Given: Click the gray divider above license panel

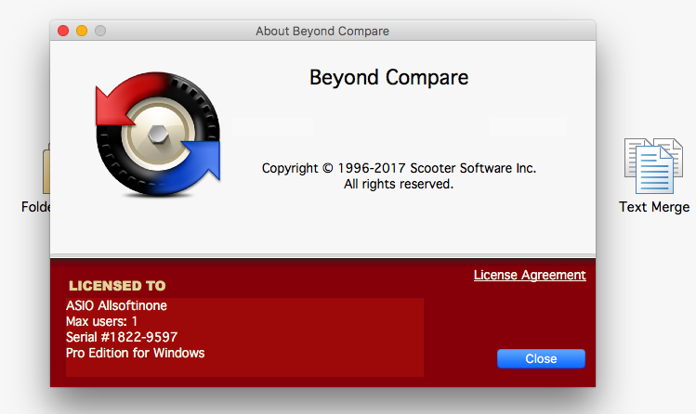Looking at the screenshot, I should point(322,254).
